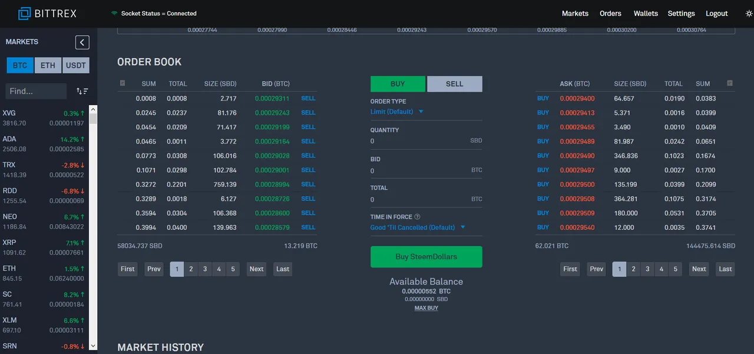Go to page 4 of ask table
This screenshot has width=754, height=354.
662,269
